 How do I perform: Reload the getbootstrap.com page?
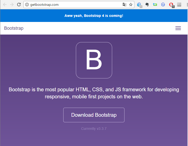pyautogui.click(x=19, y=5)
